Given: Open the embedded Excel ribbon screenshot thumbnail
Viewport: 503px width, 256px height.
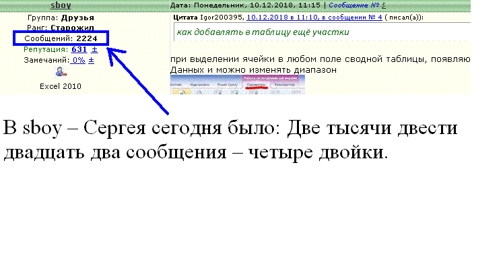Looking at the screenshot, I should pyautogui.click(x=238, y=85).
